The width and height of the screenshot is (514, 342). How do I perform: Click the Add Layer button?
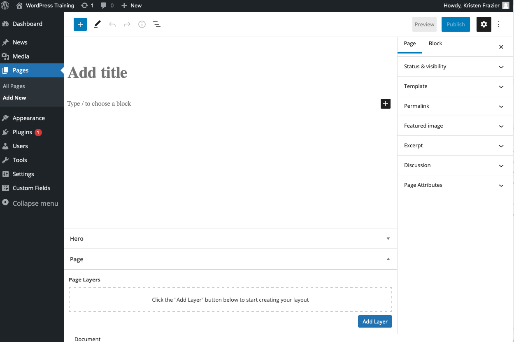(x=375, y=321)
